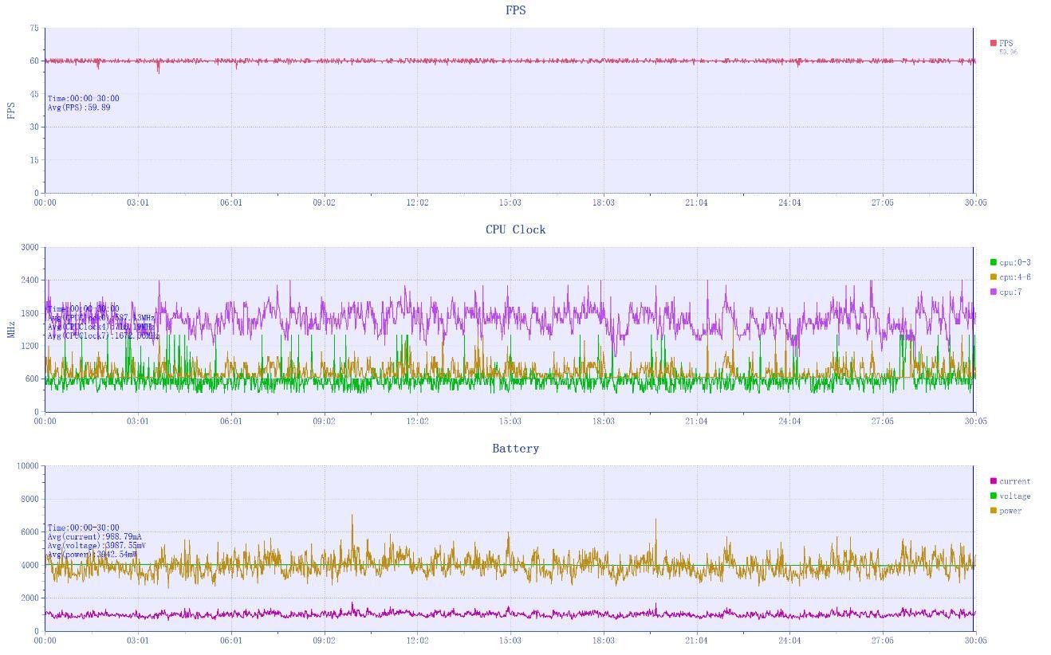Select 09:02 tick under CPU Clock chart
Image resolution: width=1051 pixels, height=655 pixels.
[x=324, y=422]
